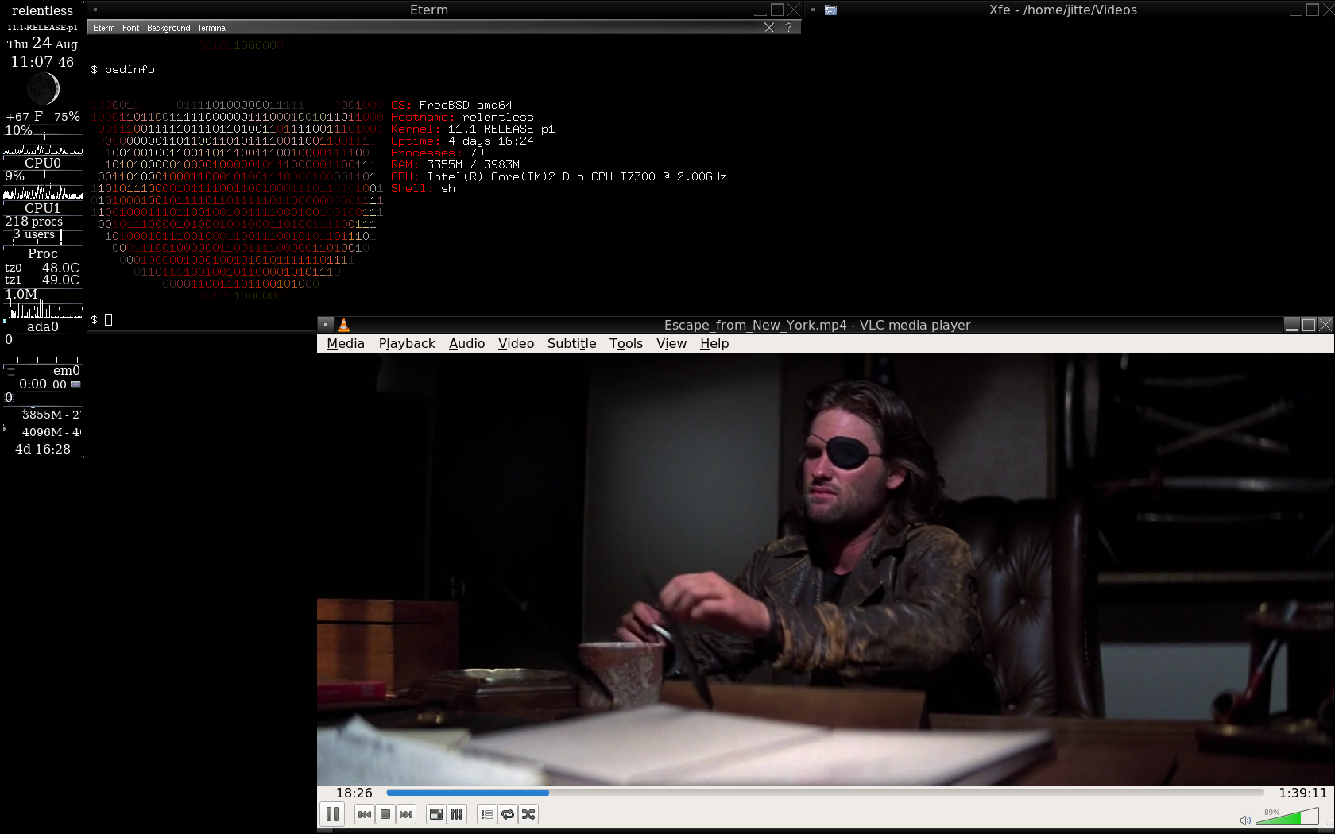This screenshot has height=834, width=1335.
Task: Click the remaining time label 1:39:11
Action: click(x=1302, y=793)
